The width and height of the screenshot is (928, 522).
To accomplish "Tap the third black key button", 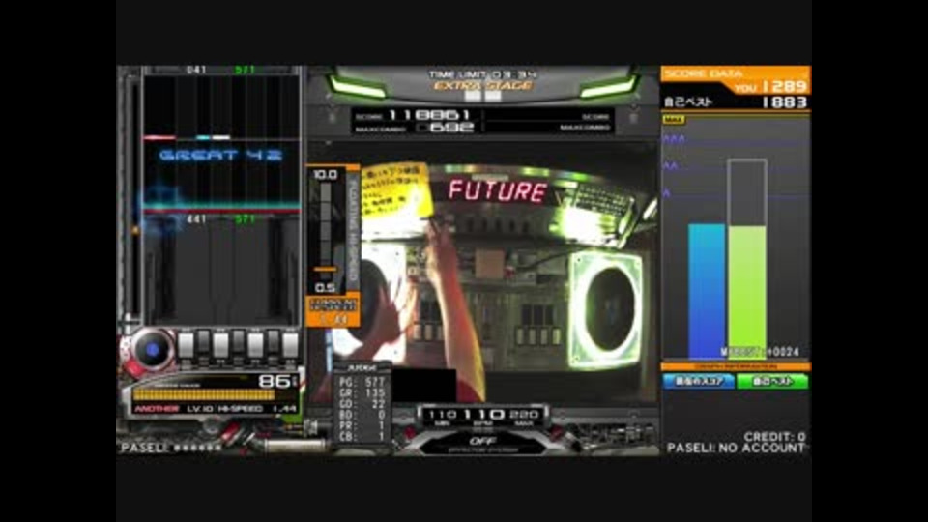I will point(273,343).
